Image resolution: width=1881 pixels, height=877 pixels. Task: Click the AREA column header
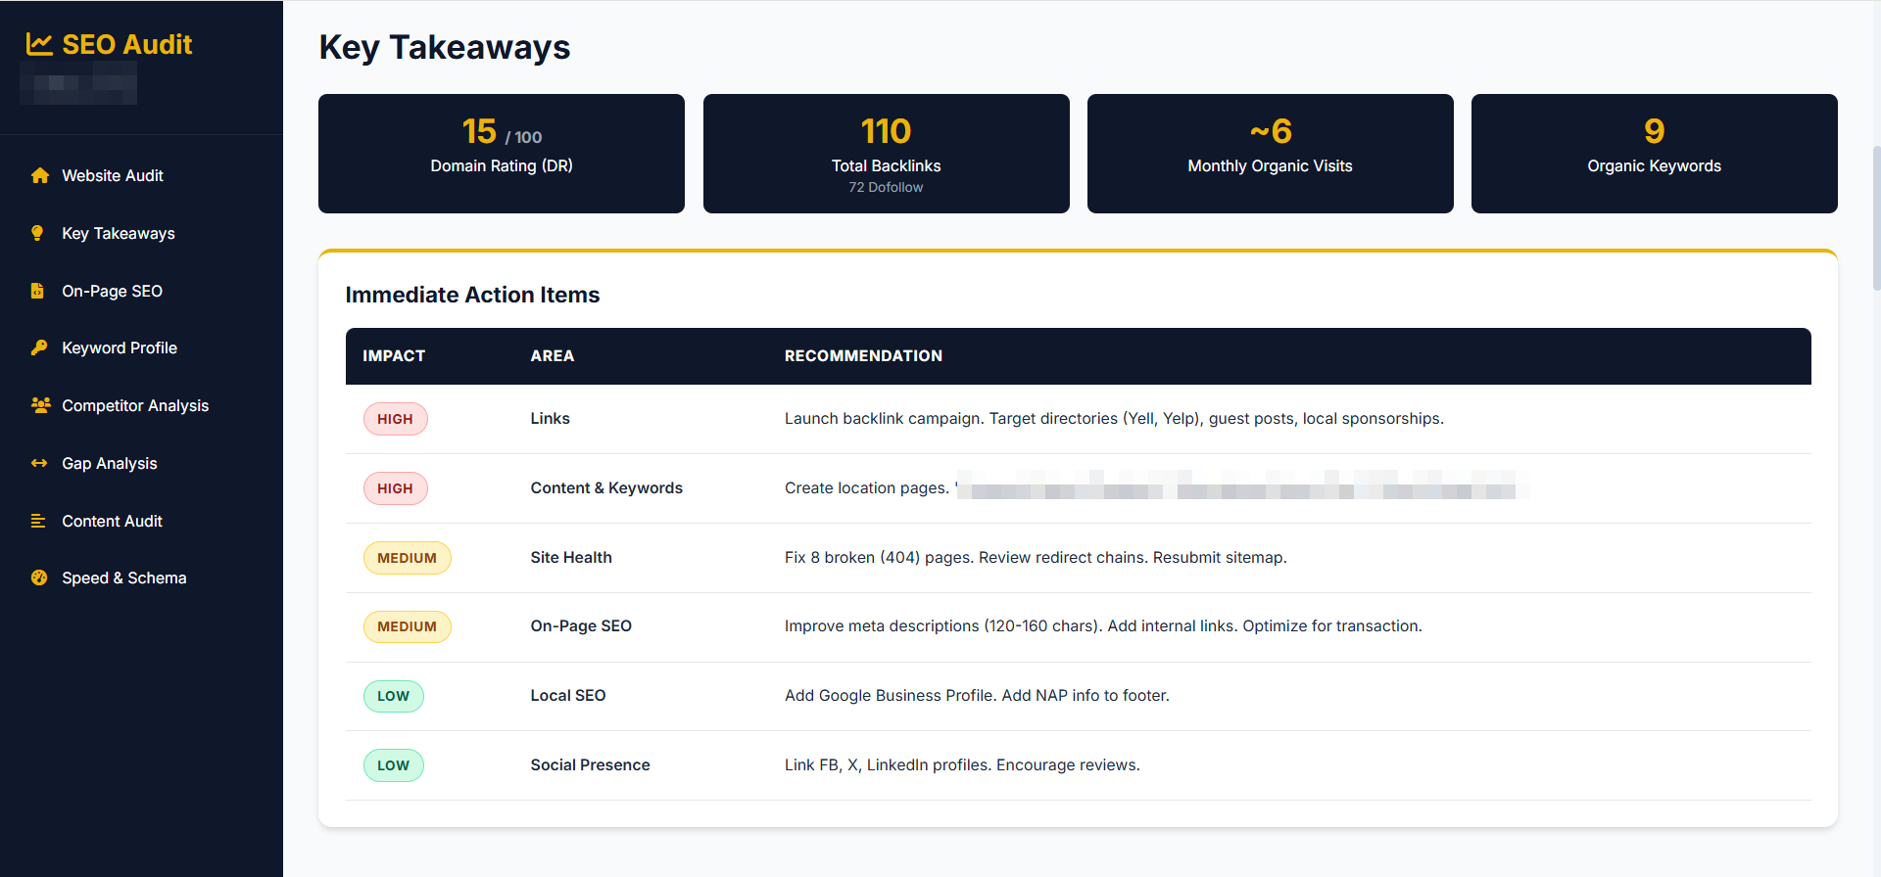[553, 356]
